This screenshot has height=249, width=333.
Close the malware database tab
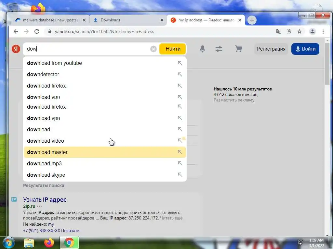84,20
